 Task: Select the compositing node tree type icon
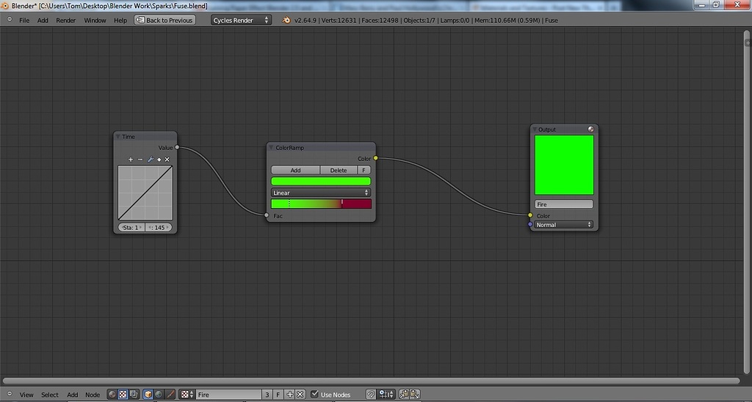pyautogui.click(x=134, y=395)
